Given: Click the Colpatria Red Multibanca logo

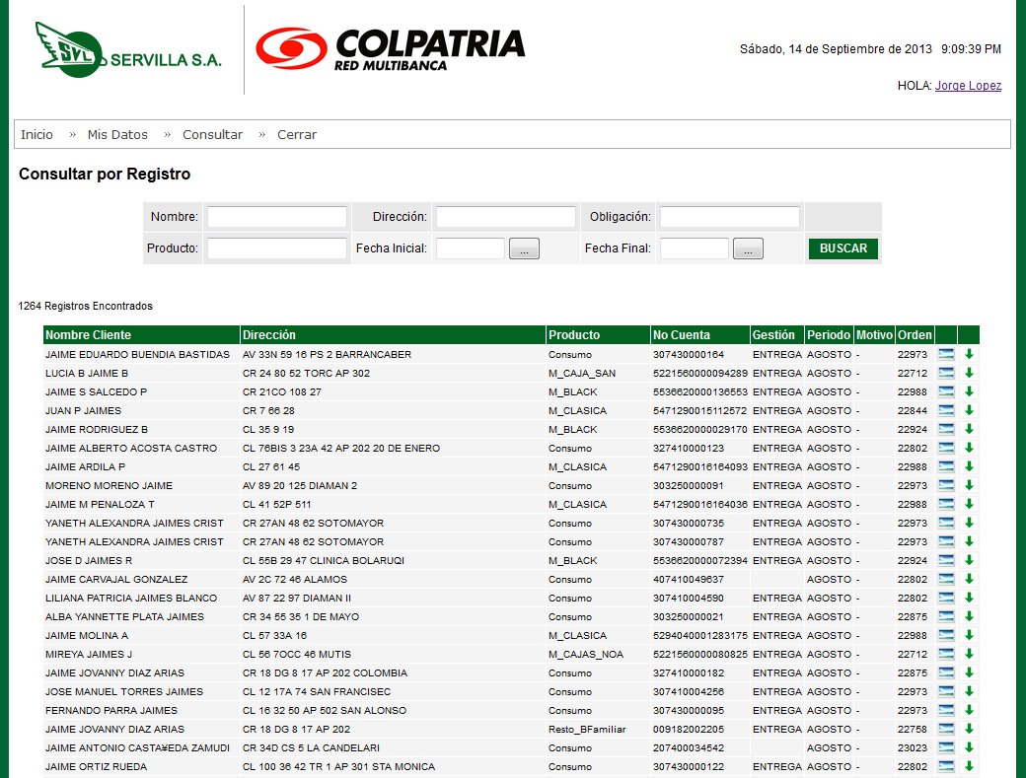Looking at the screenshot, I should tap(390, 46).
